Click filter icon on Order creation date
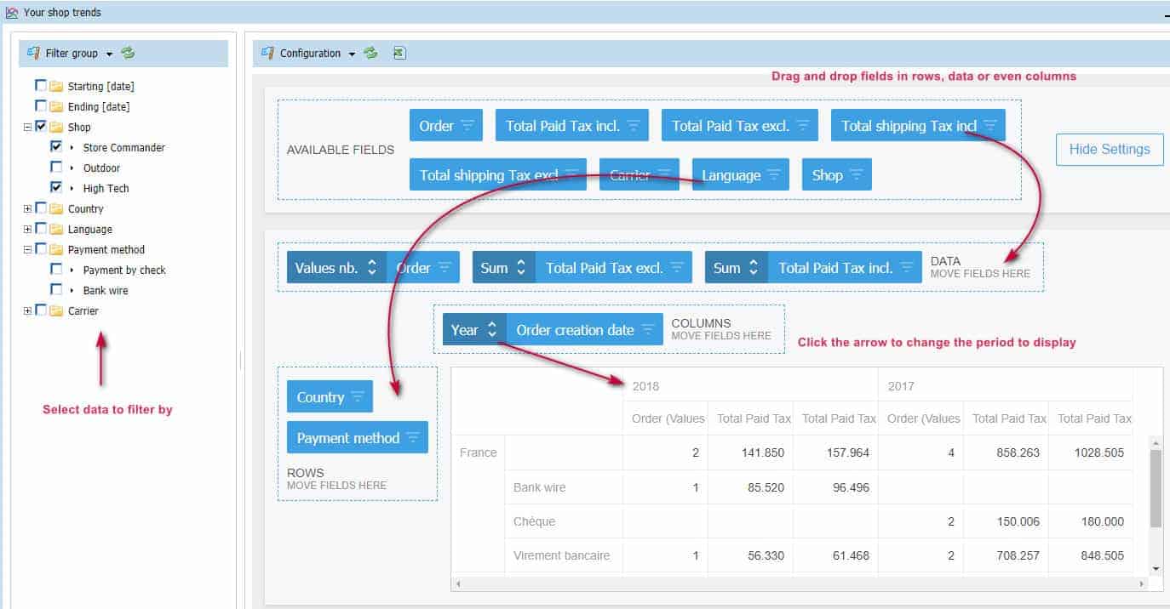The image size is (1170, 609). [x=648, y=330]
